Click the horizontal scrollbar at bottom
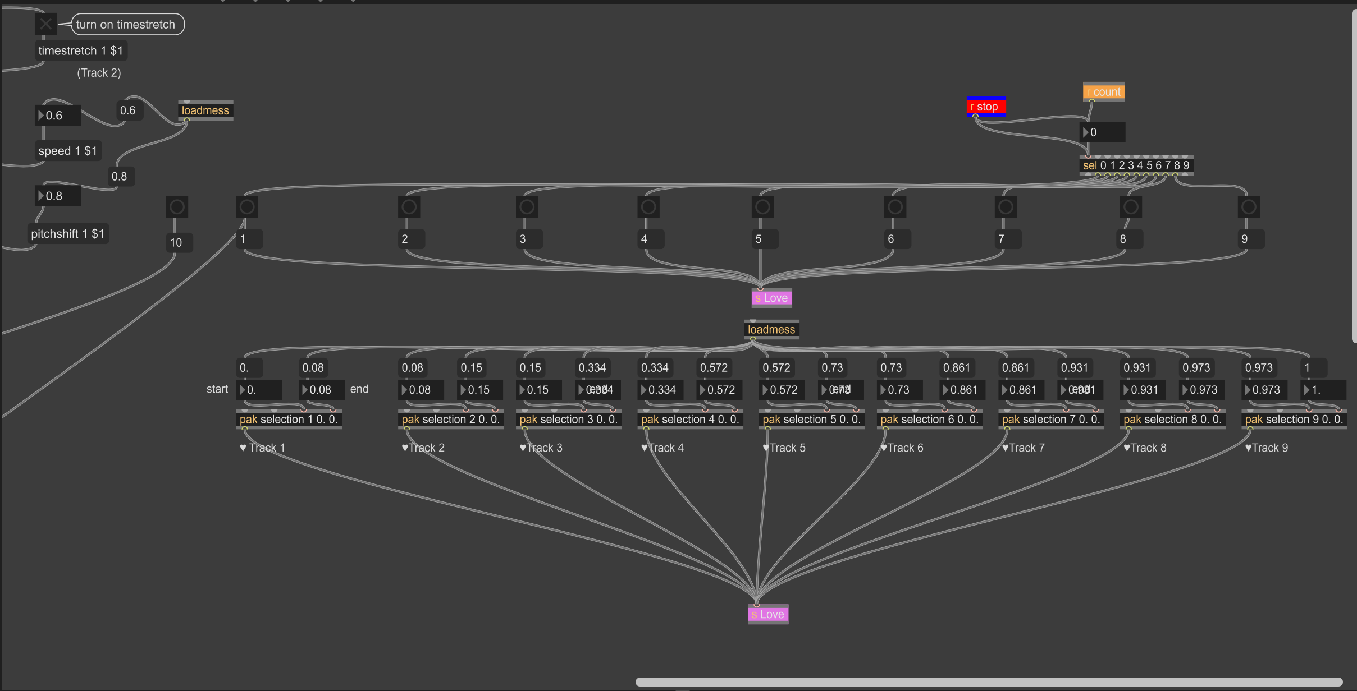 pos(988,682)
